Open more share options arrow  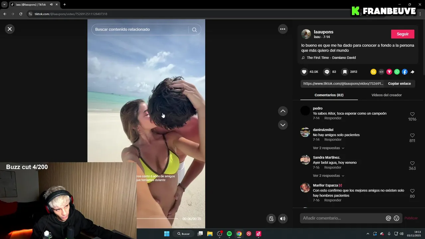tap(412, 72)
